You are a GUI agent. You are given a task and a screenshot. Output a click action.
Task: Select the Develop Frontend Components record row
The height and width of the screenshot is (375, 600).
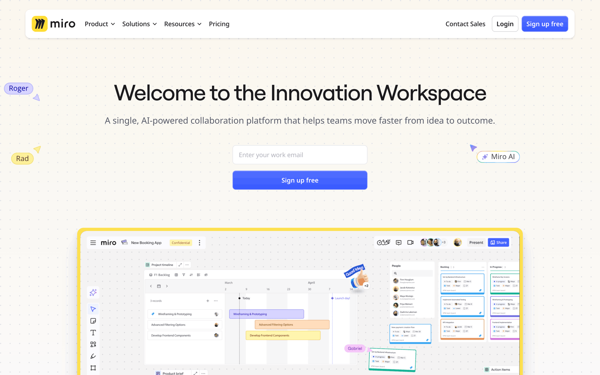pos(185,335)
